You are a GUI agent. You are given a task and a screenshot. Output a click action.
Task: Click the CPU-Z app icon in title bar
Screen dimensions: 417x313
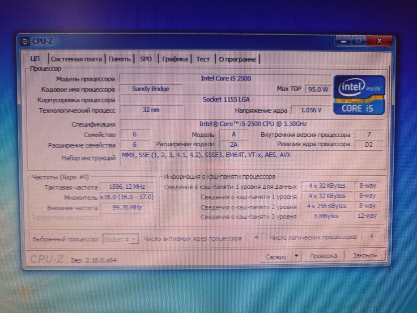[x=25, y=42]
